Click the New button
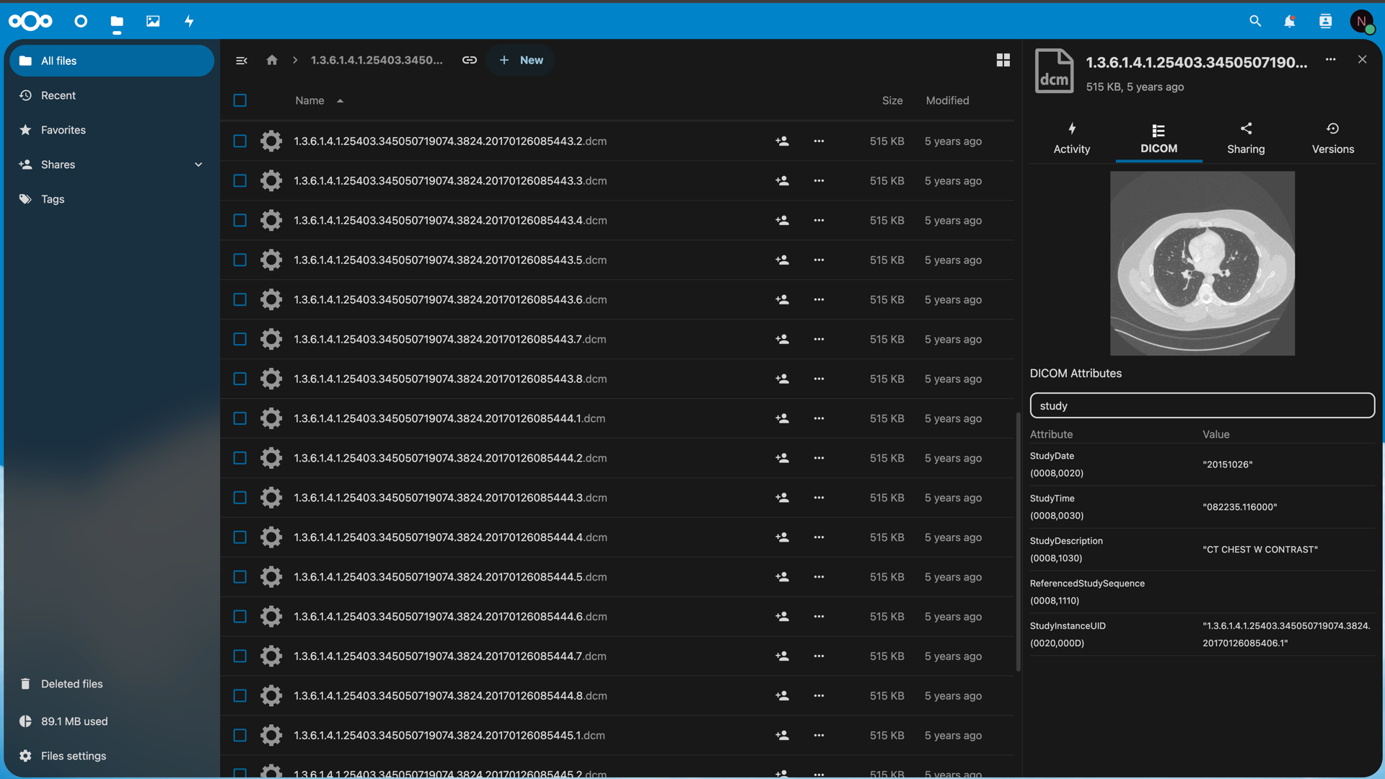The width and height of the screenshot is (1385, 779). (521, 60)
